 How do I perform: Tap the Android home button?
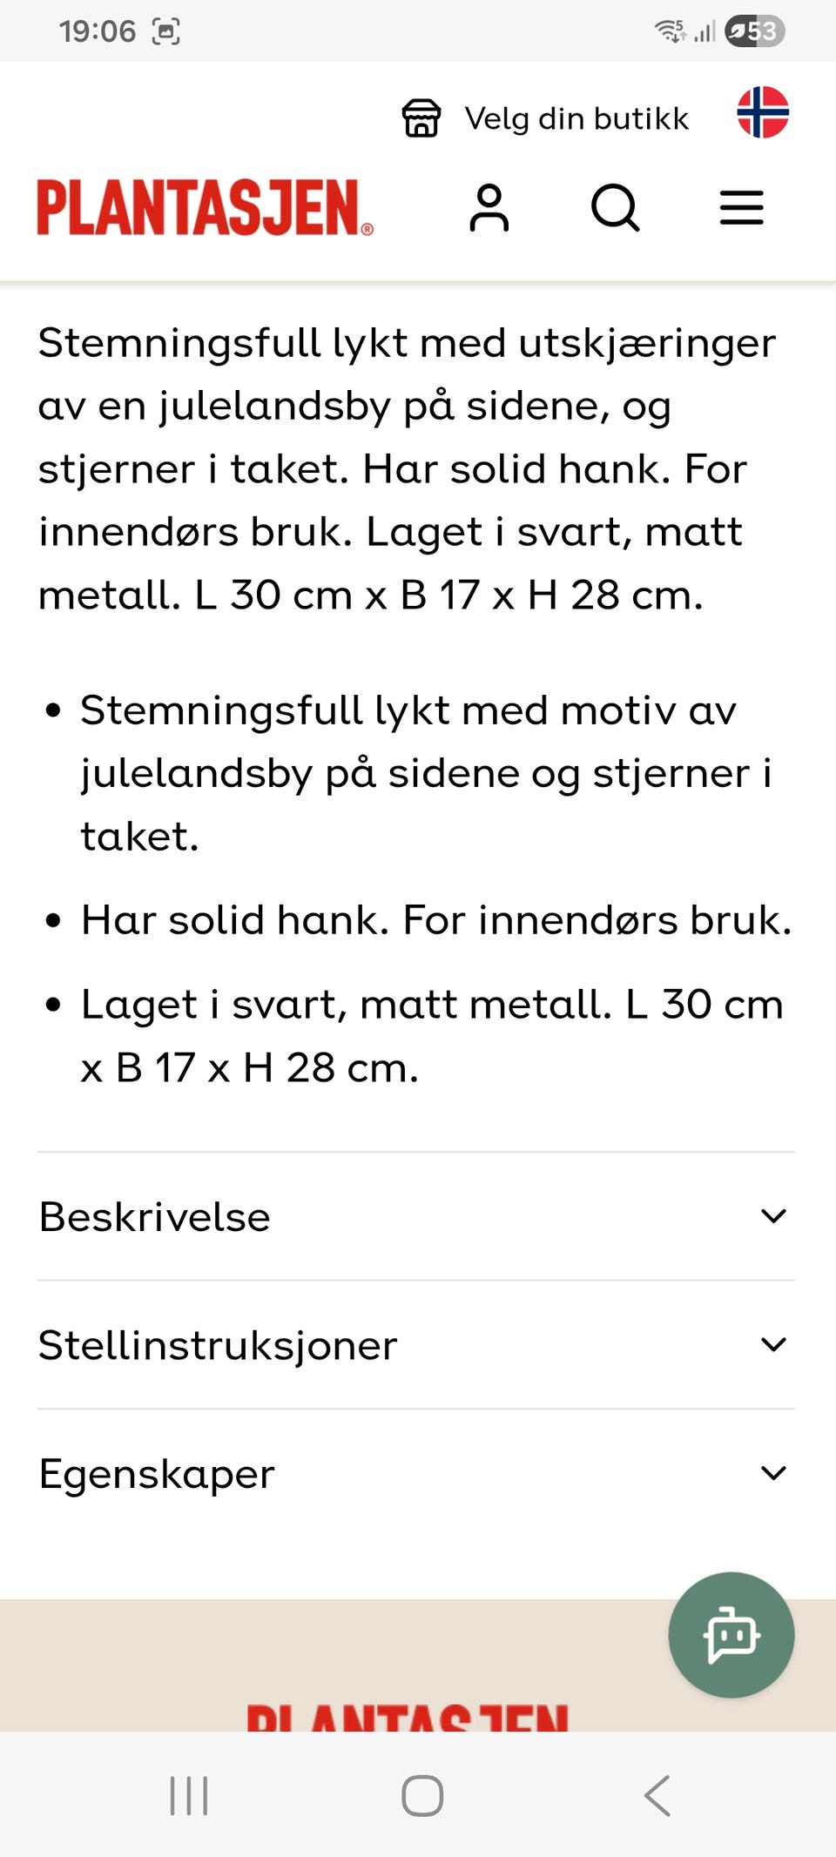(422, 1795)
